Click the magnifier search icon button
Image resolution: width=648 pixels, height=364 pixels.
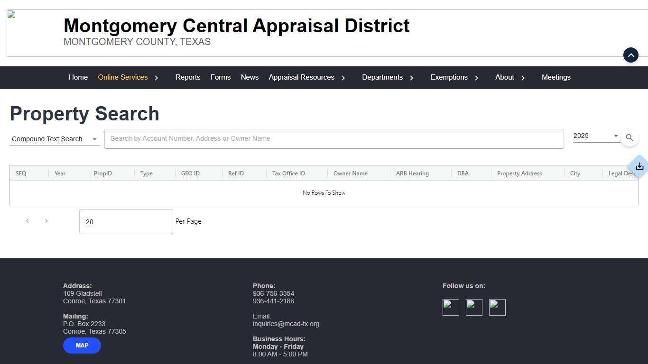[x=629, y=138]
